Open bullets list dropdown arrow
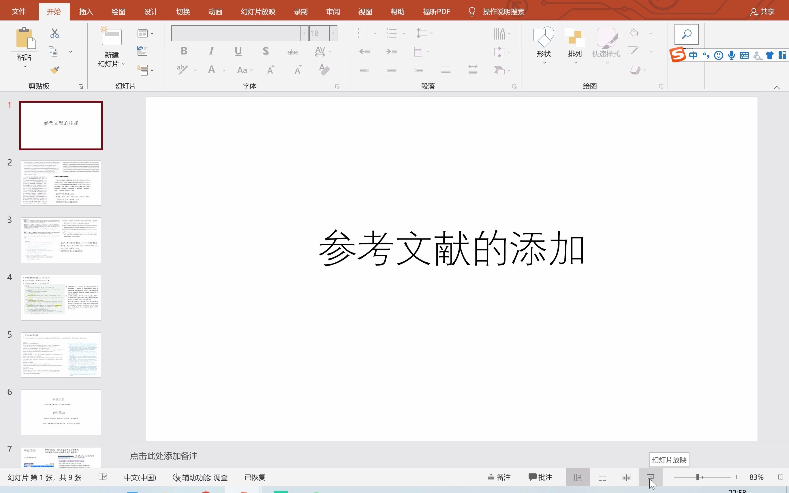Screen dimensions: 789x493 click(375, 33)
